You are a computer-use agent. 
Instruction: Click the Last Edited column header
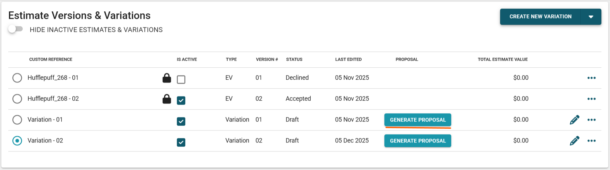348,59
